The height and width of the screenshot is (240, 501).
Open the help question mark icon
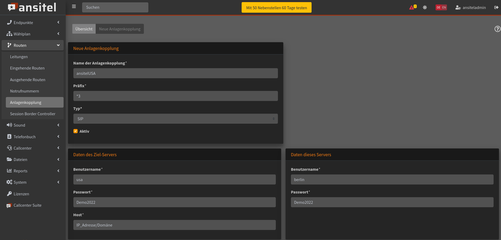tap(497, 29)
